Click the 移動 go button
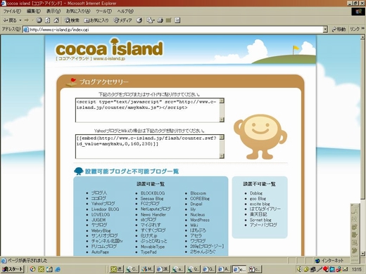 tap(339, 30)
